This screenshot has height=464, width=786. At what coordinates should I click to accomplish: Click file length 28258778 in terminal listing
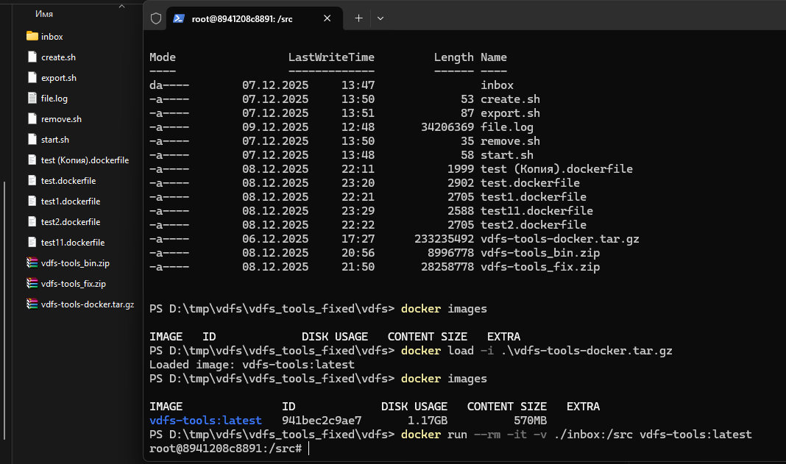pyautogui.click(x=447, y=267)
